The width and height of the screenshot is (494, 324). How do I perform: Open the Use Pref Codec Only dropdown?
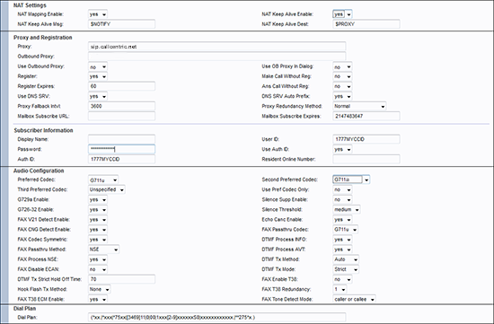(x=342, y=189)
